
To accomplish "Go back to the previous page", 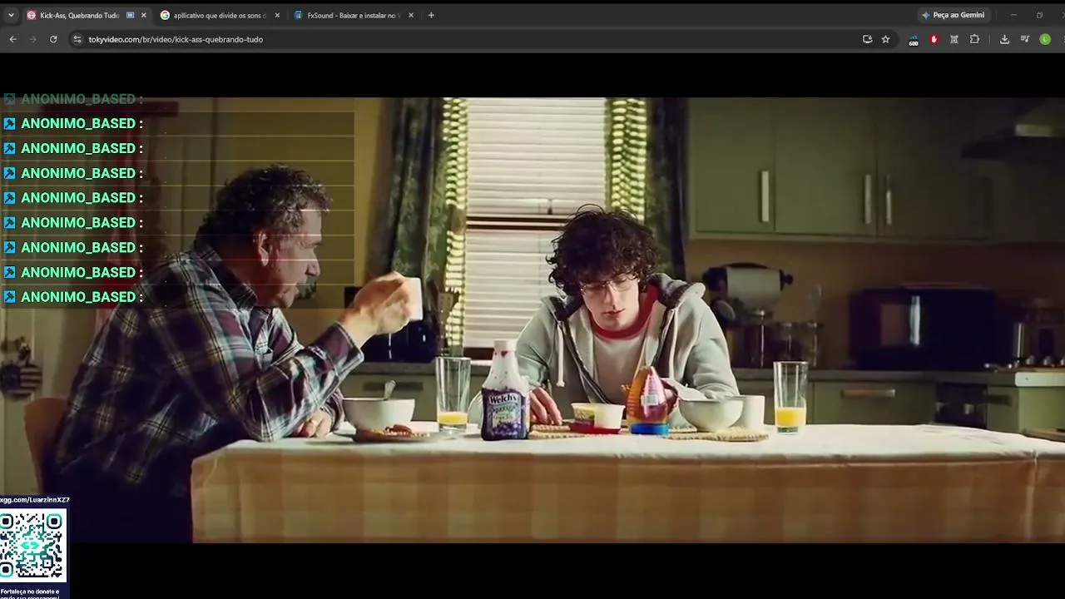I will point(12,39).
